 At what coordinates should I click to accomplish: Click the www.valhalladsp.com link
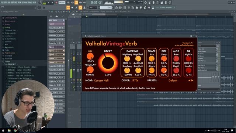(184, 45)
